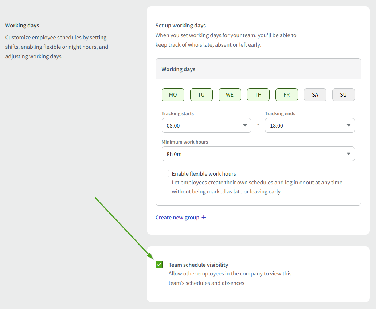Open the Tracking ends 18:00 dropdown
Image resolution: width=376 pixels, height=309 pixels.
coord(309,125)
